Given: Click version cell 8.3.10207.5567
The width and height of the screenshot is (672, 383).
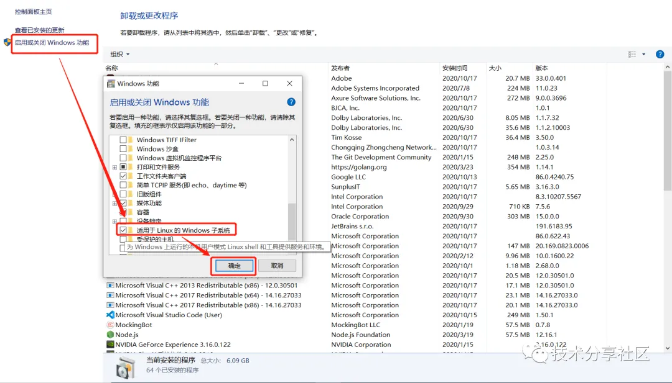Looking at the screenshot, I should (x=558, y=197).
